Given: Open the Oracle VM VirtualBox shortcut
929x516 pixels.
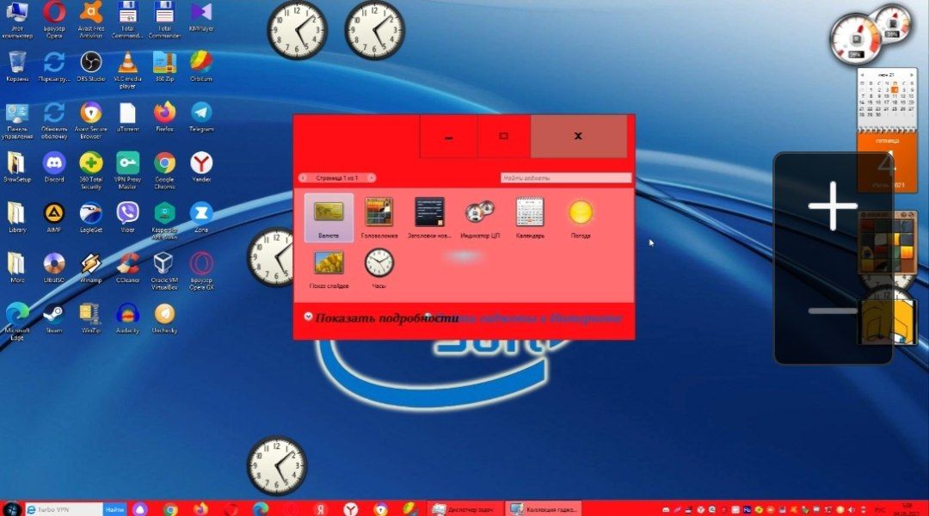Looking at the screenshot, I should pyautogui.click(x=164, y=271).
